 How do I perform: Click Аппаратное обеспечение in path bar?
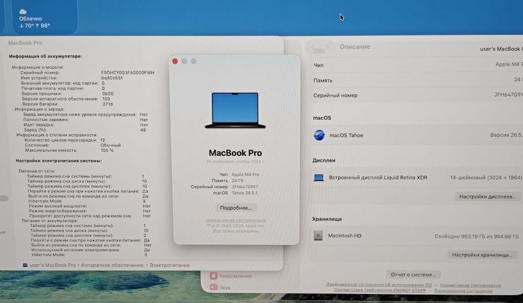click(x=112, y=265)
